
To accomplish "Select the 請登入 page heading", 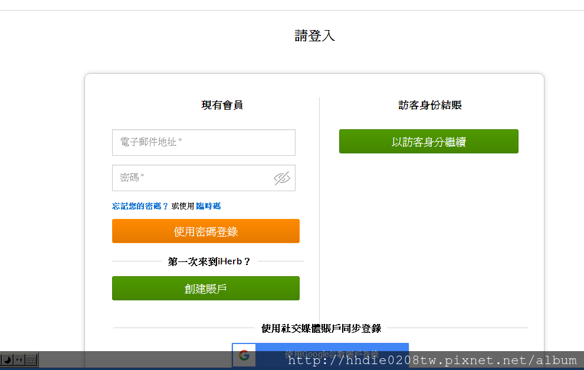I will point(315,36).
